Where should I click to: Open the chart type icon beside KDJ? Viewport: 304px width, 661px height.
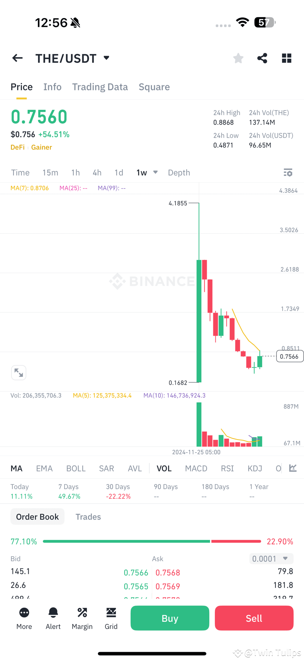292,468
